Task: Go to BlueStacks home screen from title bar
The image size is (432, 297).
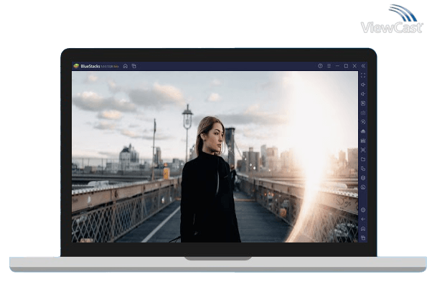Action: 126,66
